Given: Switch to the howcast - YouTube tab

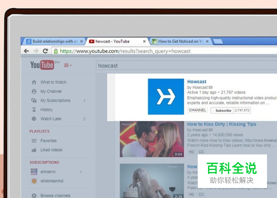Looking at the screenshot, I should tap(116, 41).
